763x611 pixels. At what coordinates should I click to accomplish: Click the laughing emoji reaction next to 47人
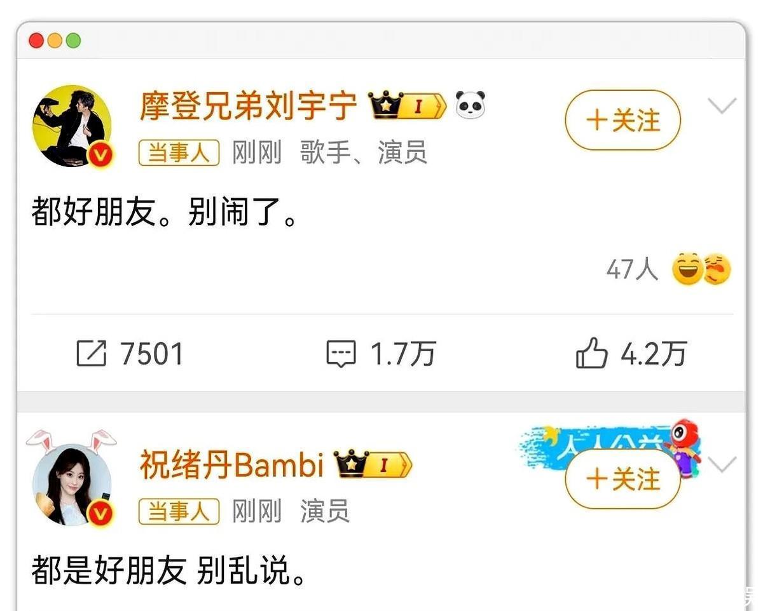tap(687, 269)
